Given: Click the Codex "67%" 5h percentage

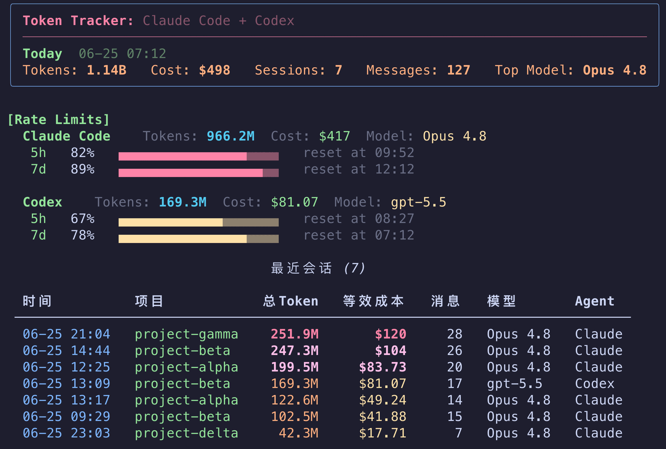Looking at the screenshot, I should coord(83,219).
